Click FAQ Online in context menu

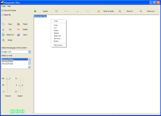pyautogui.click(x=58, y=45)
